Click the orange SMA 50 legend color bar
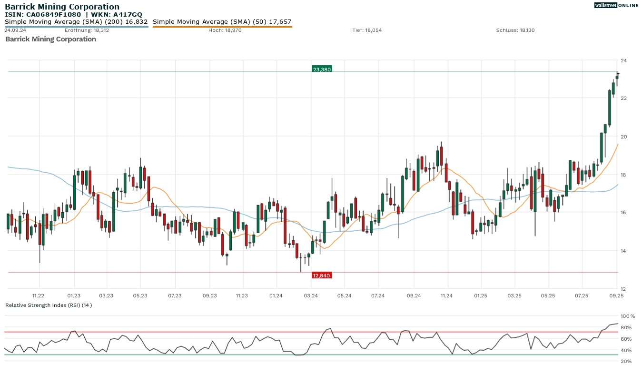 tap(222, 27)
